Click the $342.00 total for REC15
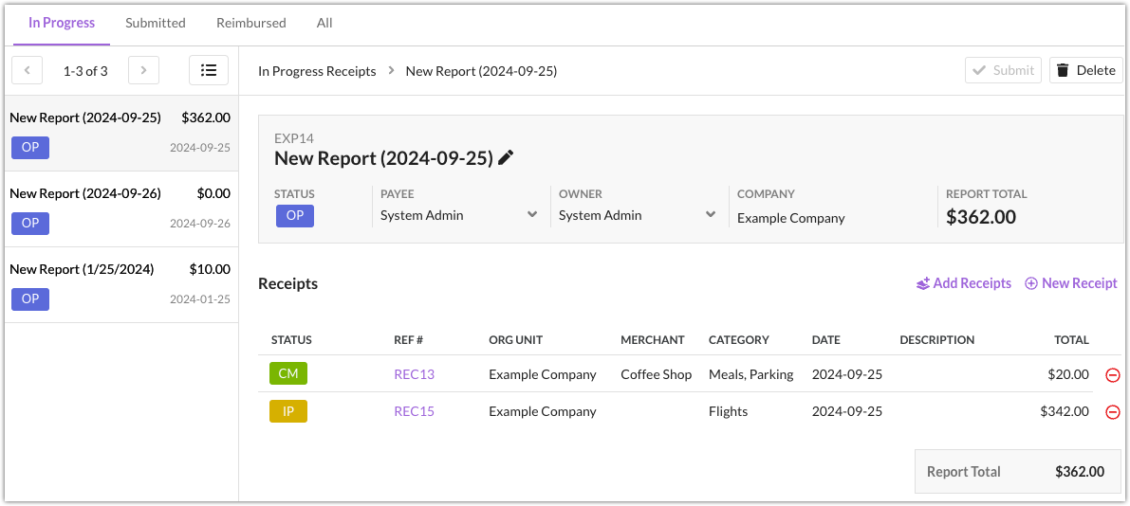The width and height of the screenshot is (1130, 506). click(x=1065, y=411)
